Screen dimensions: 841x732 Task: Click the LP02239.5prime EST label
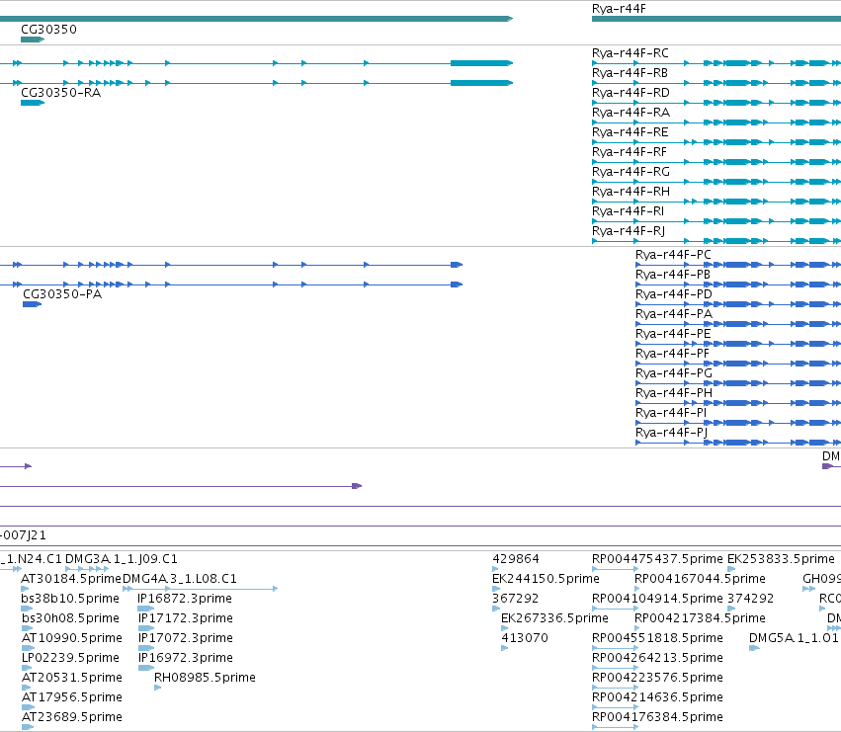click(70, 658)
